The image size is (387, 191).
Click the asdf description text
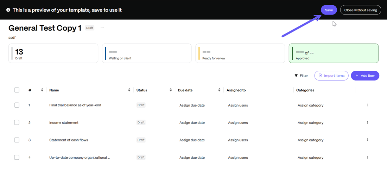coord(12,38)
